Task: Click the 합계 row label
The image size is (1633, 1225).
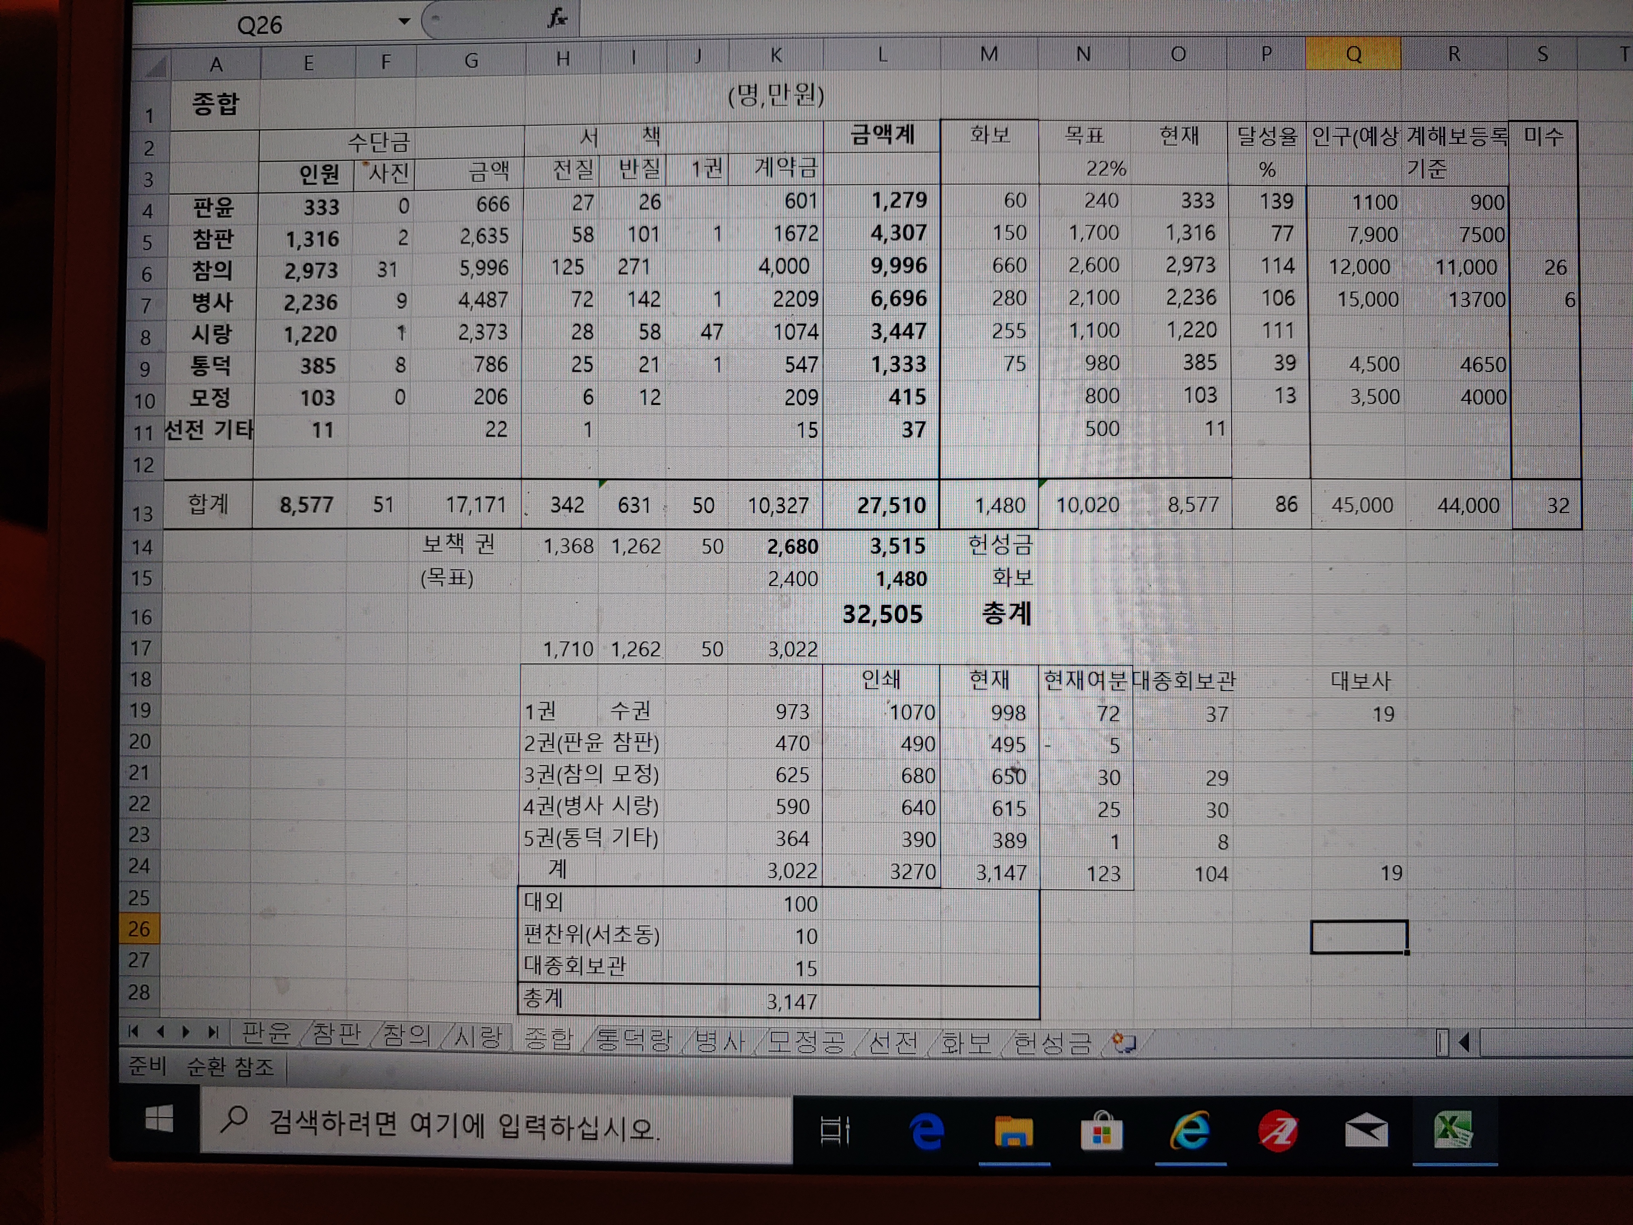Action: pos(208,504)
